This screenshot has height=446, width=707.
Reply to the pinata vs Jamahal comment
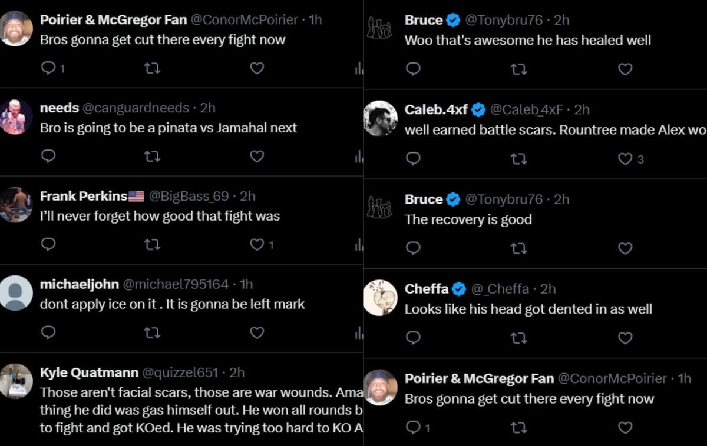point(48,156)
